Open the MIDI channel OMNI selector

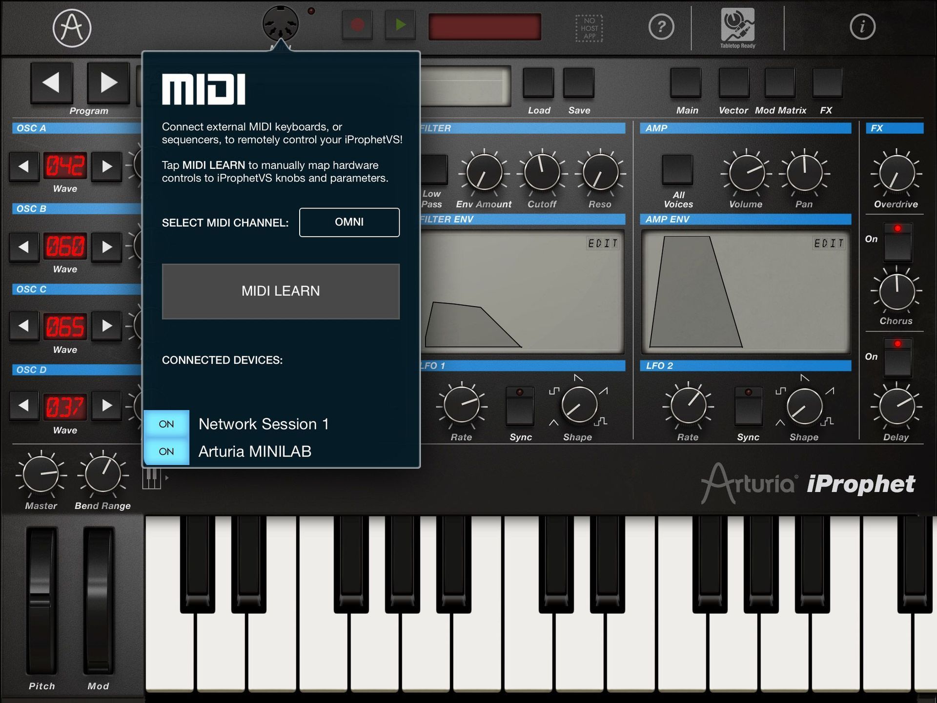[x=349, y=222]
